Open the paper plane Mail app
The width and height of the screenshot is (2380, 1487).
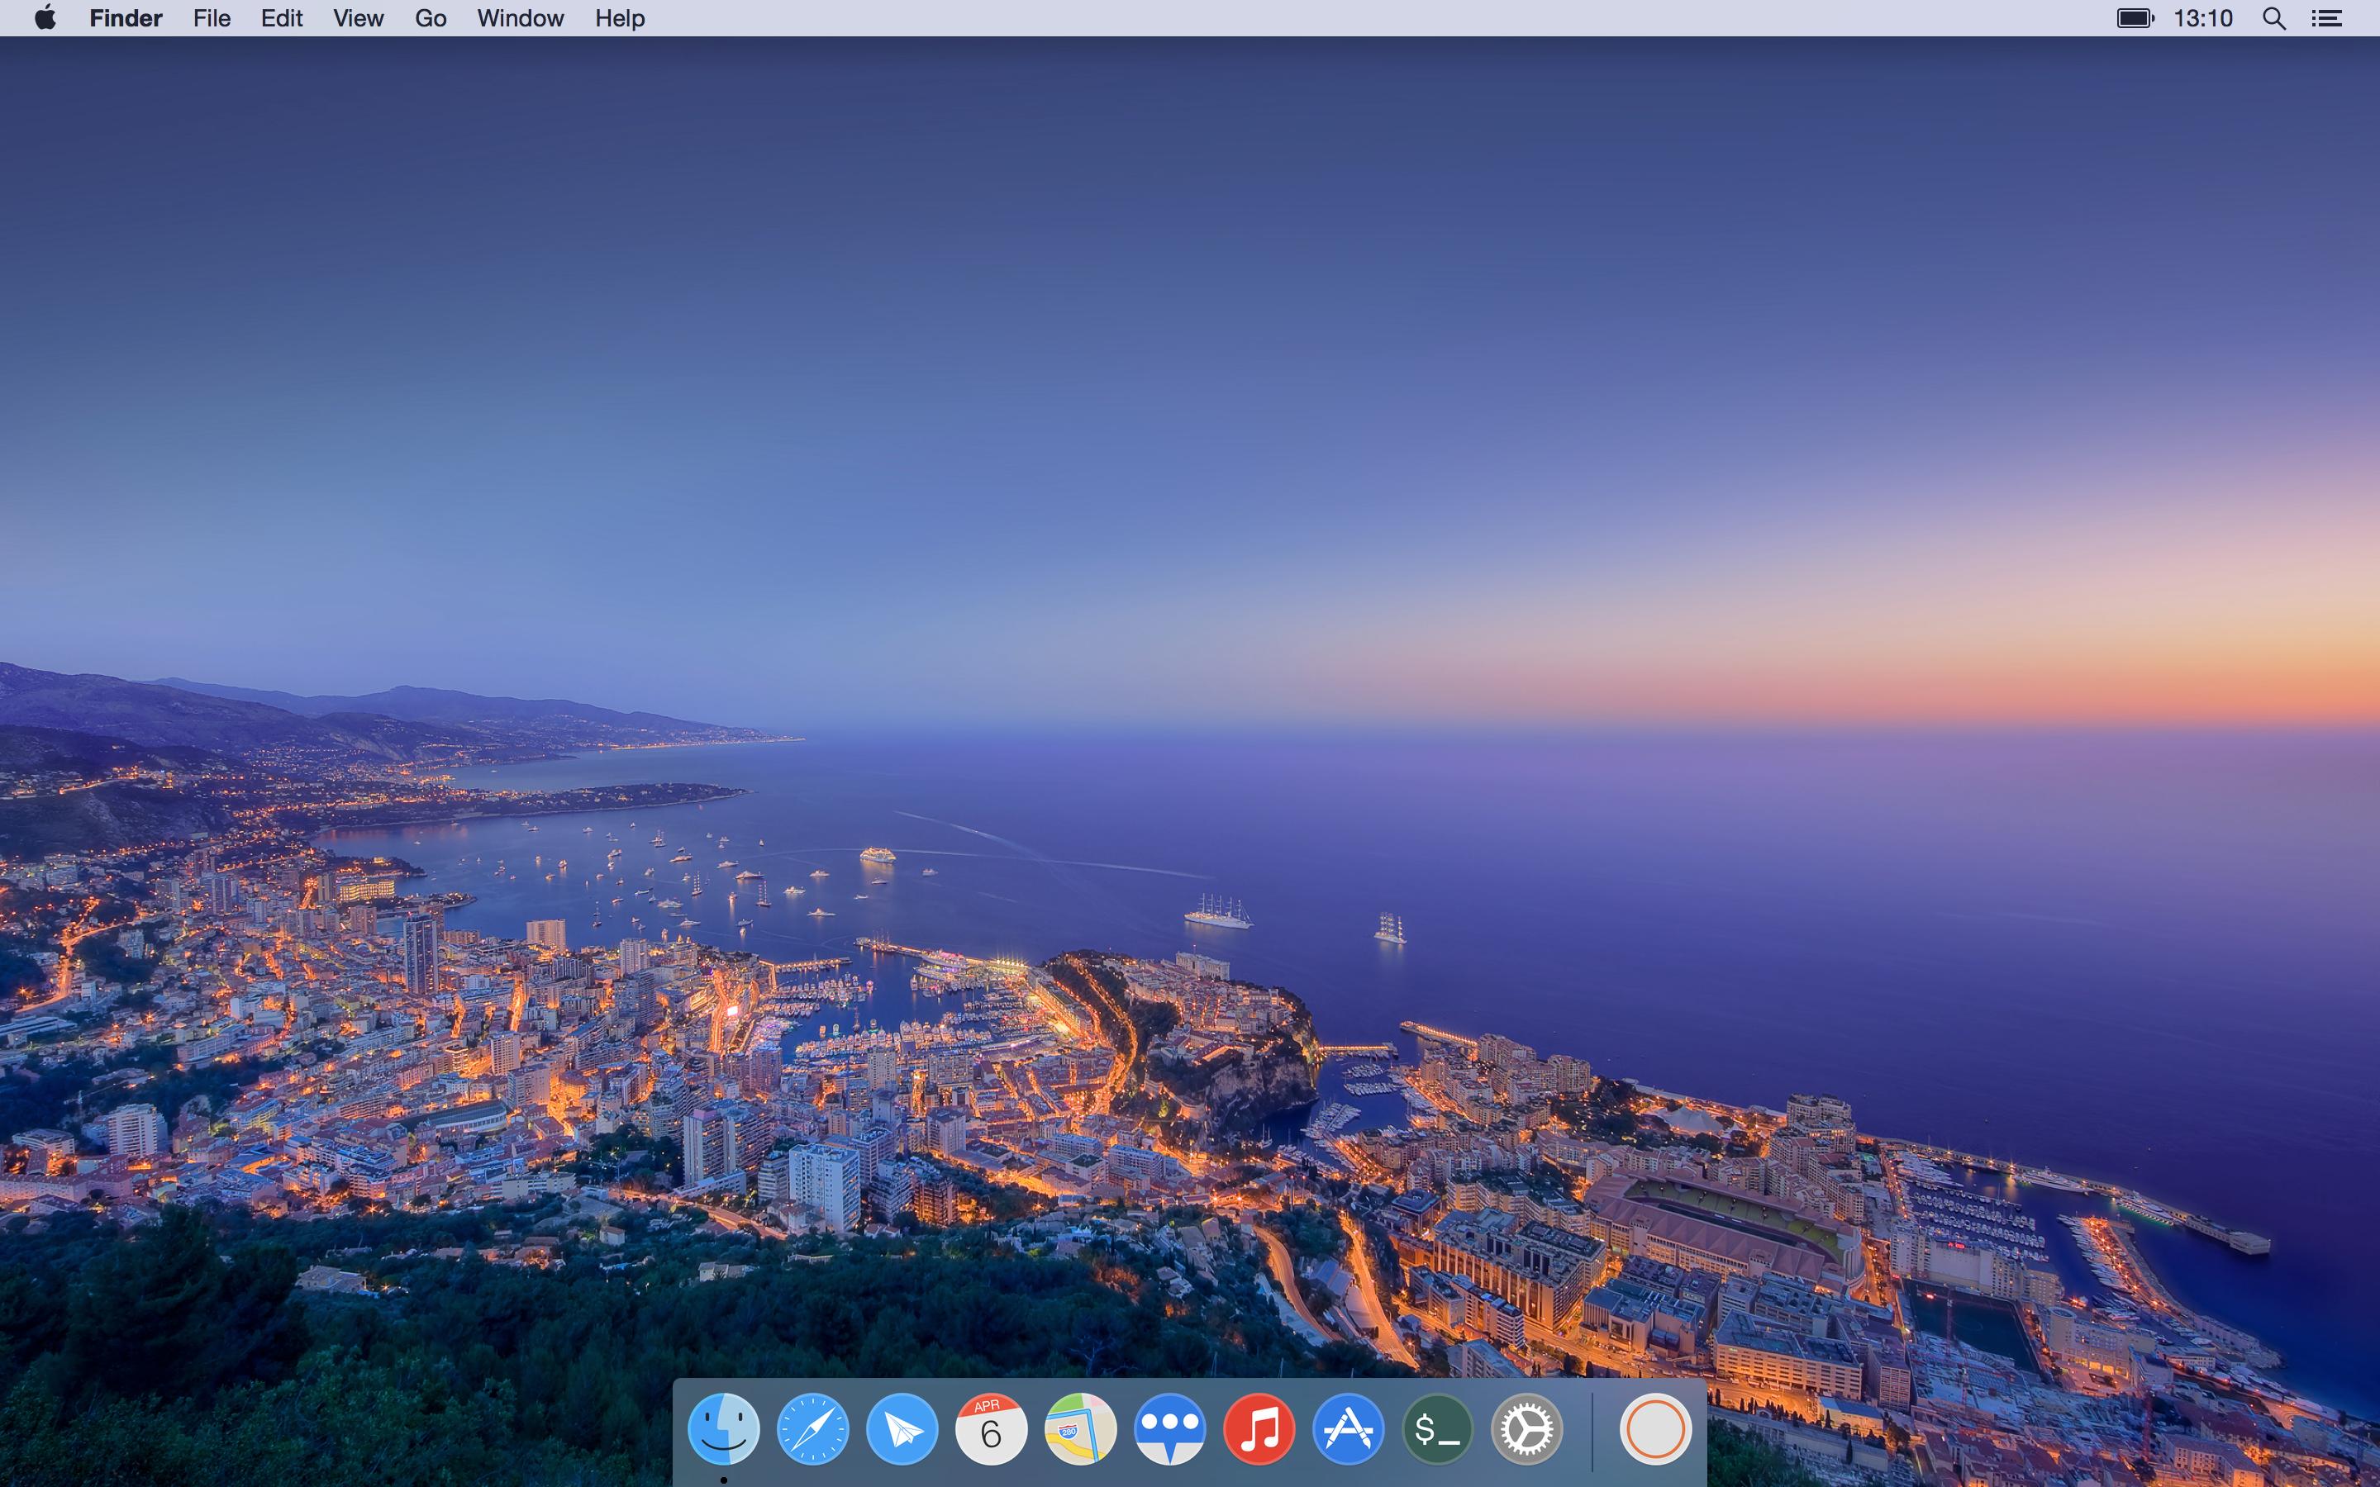(x=902, y=1428)
